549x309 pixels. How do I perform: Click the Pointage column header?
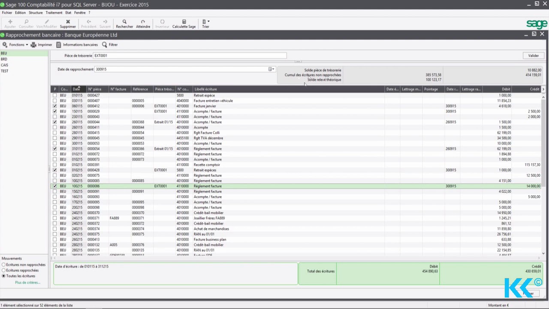434,89
